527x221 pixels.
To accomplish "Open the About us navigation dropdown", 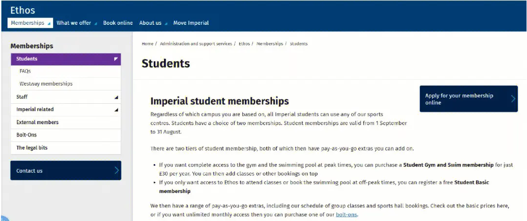I will click(153, 23).
